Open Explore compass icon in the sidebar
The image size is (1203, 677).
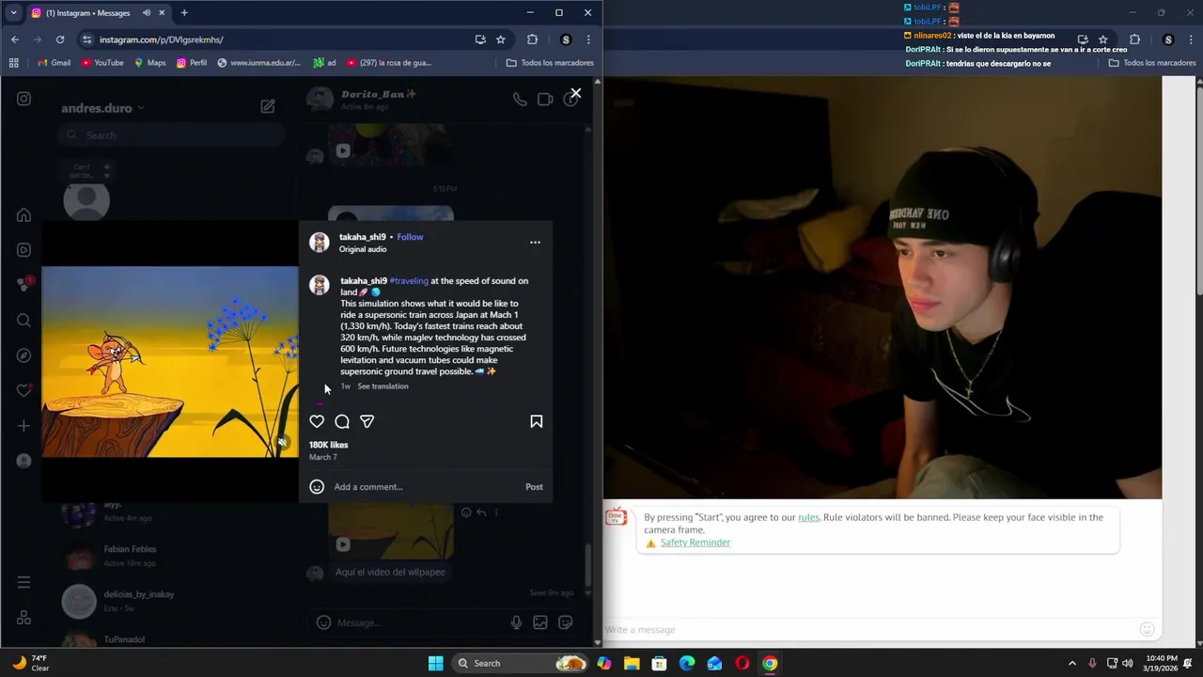coord(23,355)
